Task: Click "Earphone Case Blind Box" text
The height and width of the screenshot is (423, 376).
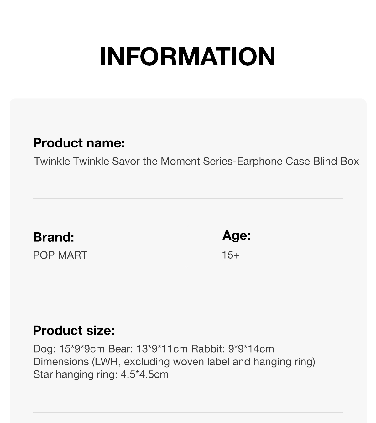Action: pos(298,161)
